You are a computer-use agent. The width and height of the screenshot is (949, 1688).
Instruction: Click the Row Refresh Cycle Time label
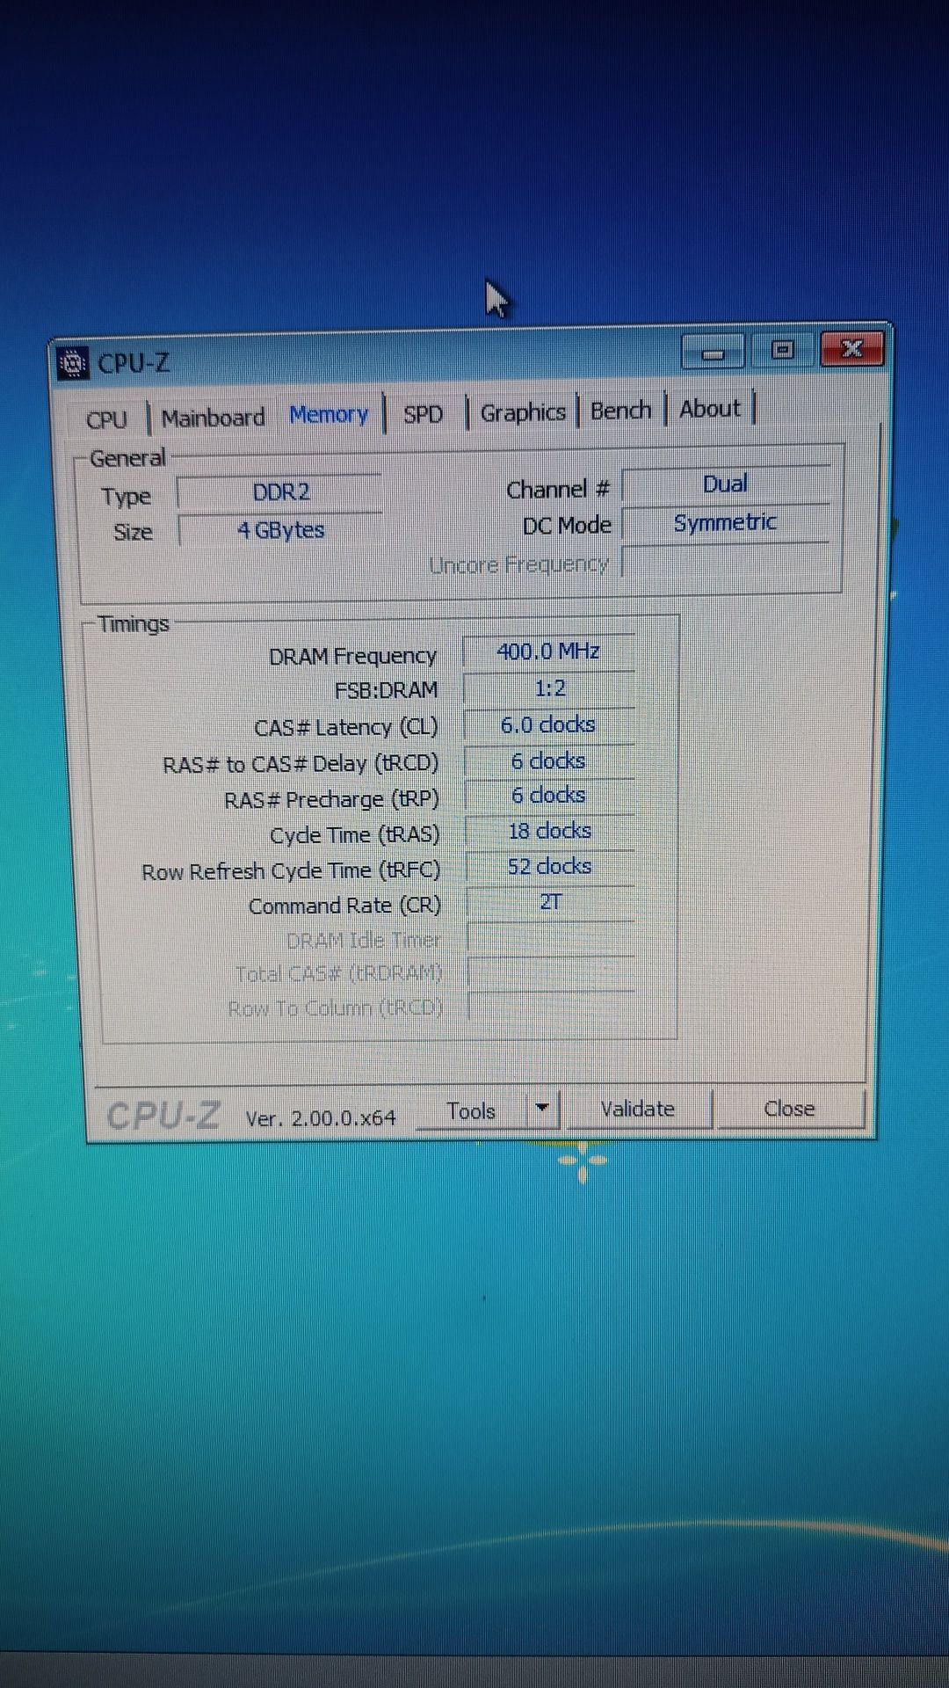point(291,871)
